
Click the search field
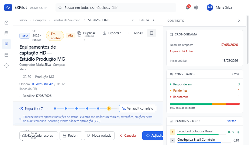point(116,8)
